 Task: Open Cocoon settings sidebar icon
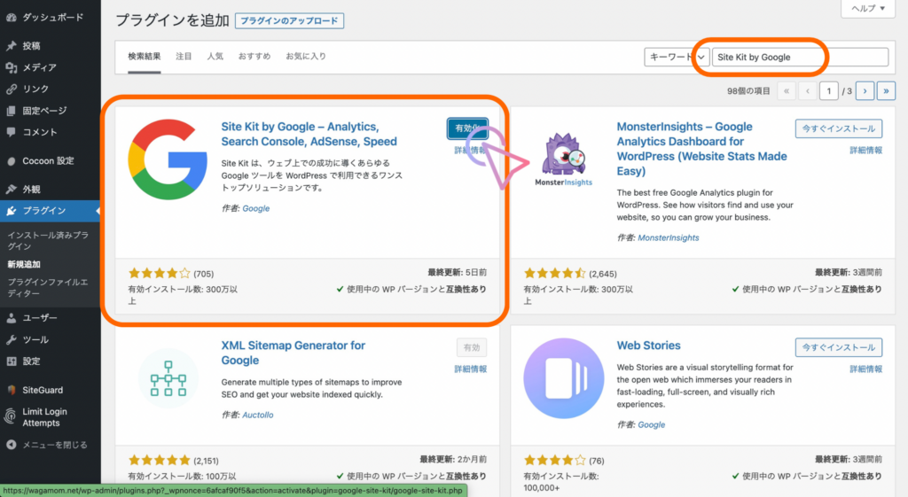click(11, 161)
